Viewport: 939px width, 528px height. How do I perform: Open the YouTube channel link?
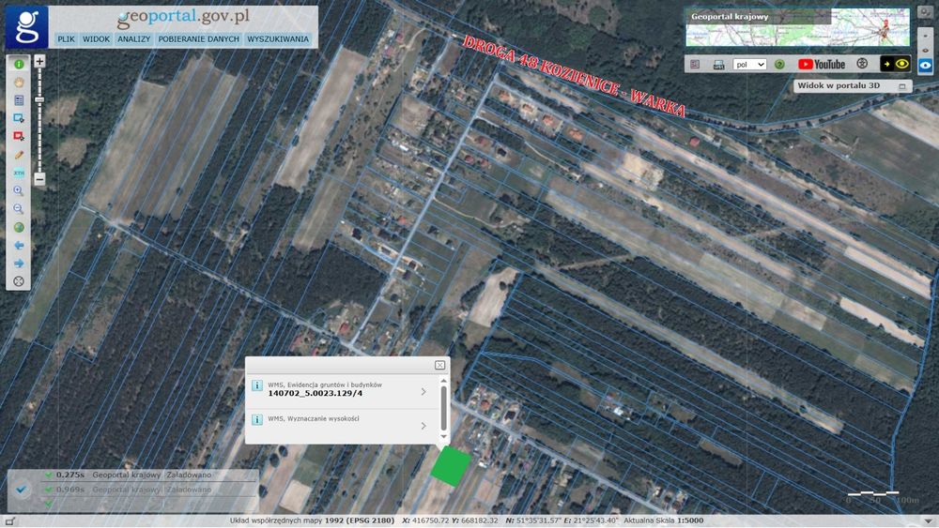821,64
